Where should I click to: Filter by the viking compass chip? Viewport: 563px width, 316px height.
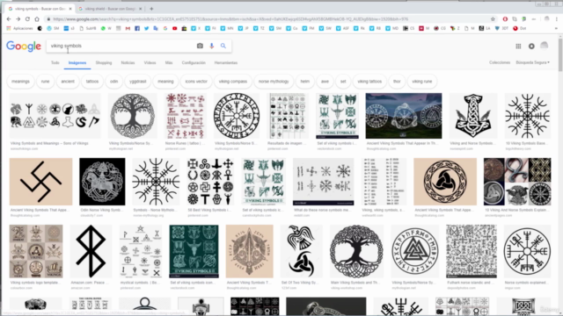pyautogui.click(x=232, y=82)
